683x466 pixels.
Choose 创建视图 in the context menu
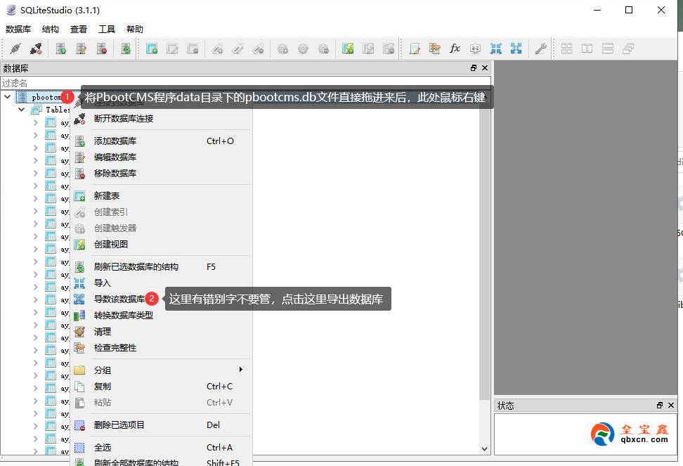pos(161,245)
